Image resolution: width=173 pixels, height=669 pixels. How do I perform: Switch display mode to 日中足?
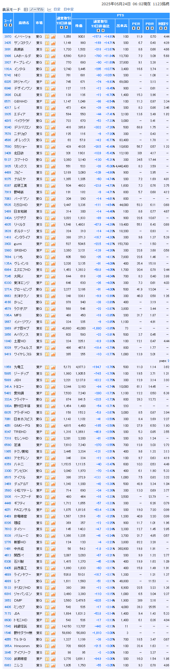click(x=68, y=9)
